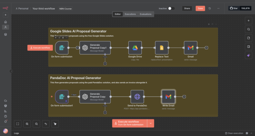This screenshot has height=136, width=255.
Task: Add a tool under Generate Proposal Copy
Action: point(105,113)
